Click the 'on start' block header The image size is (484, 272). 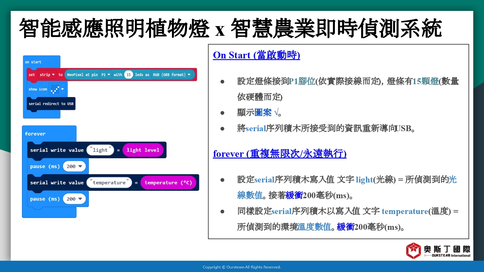tap(33, 62)
